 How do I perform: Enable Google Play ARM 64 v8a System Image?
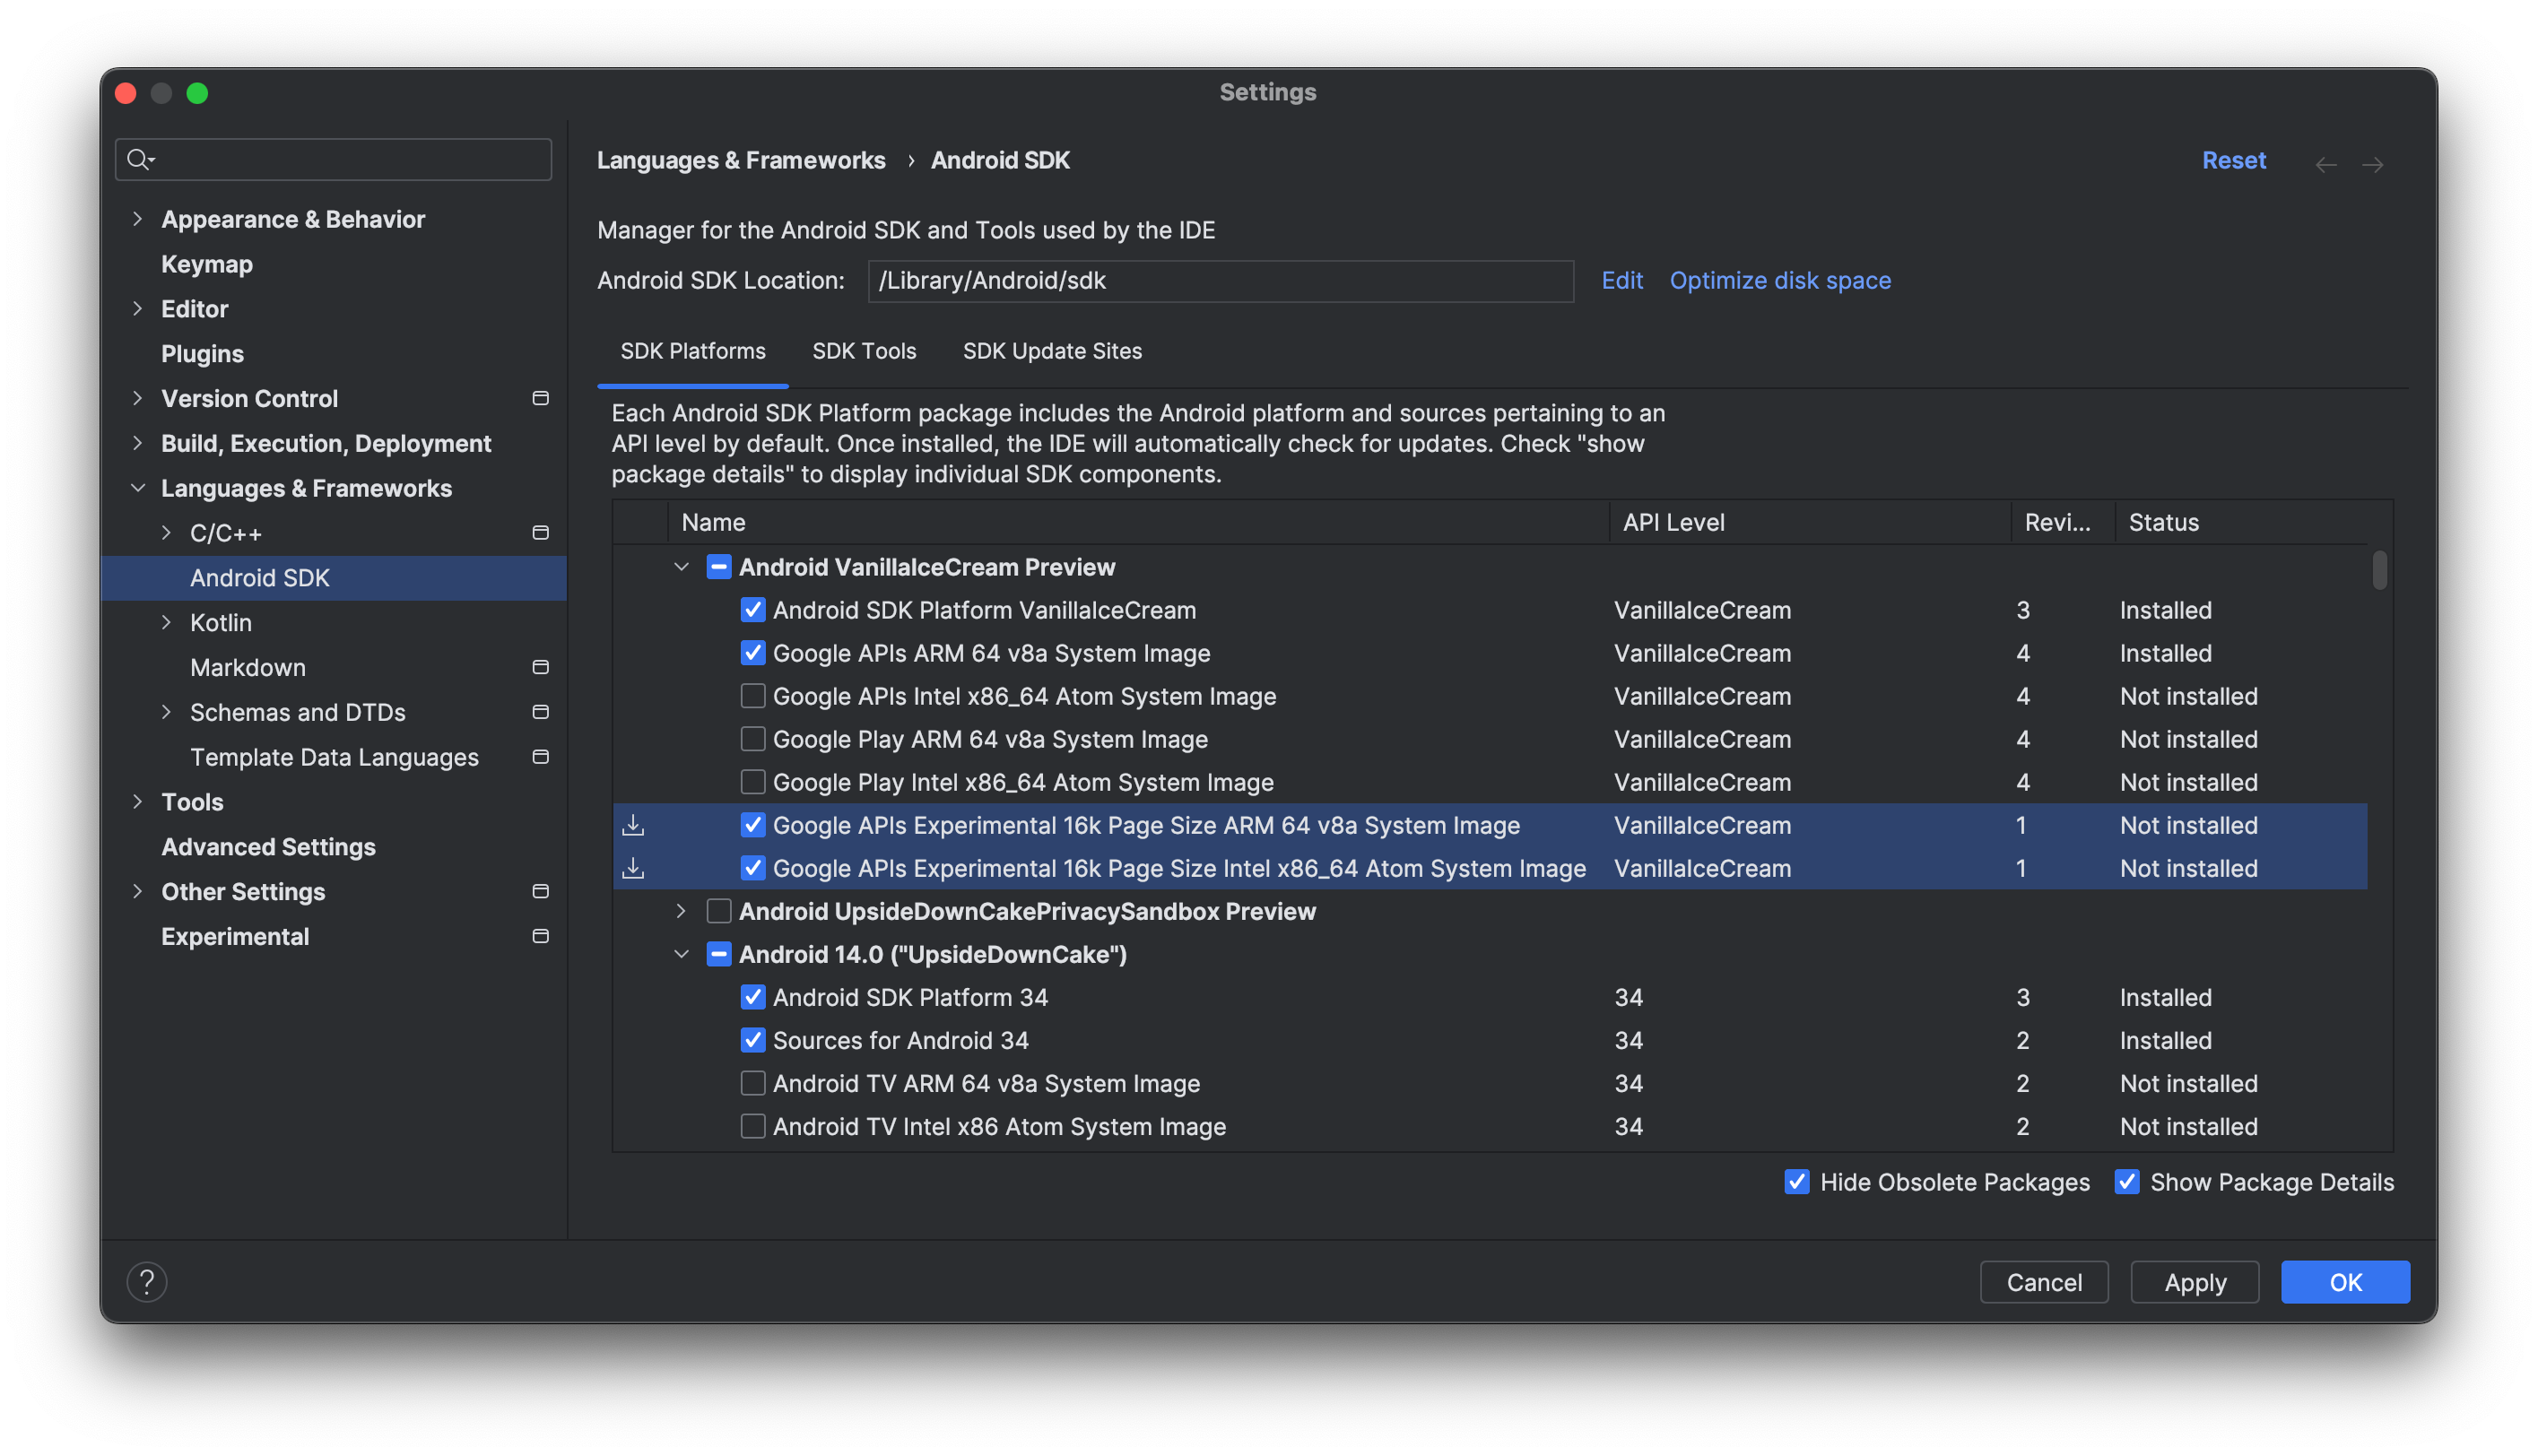pos(752,739)
